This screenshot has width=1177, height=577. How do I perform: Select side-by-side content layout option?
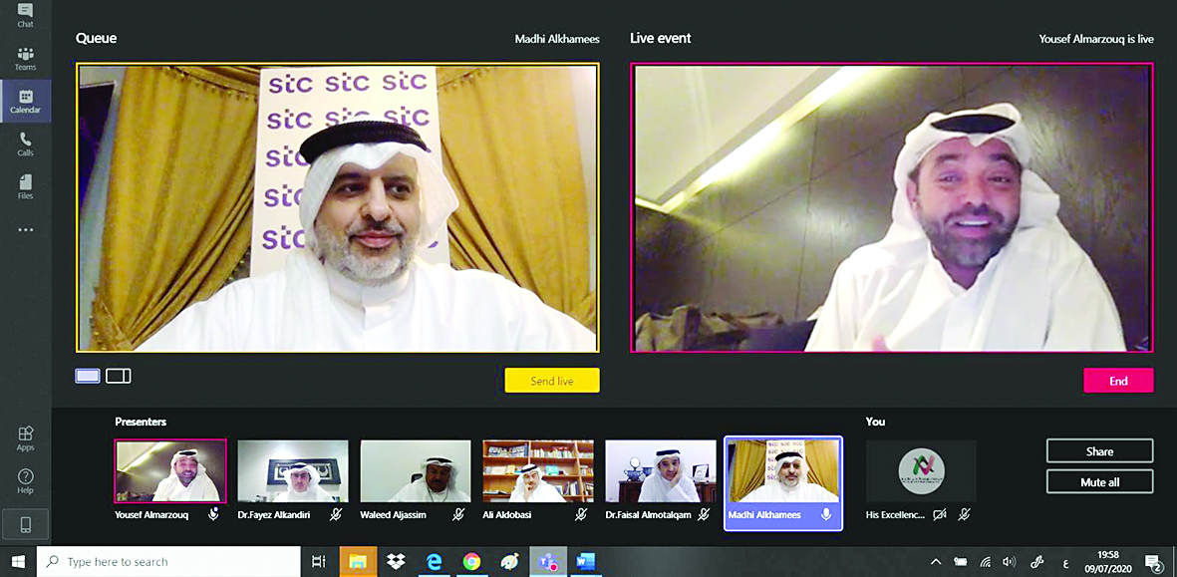[x=119, y=376]
